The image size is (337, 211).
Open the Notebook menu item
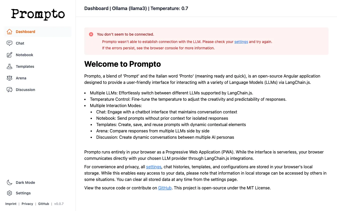coord(38,55)
